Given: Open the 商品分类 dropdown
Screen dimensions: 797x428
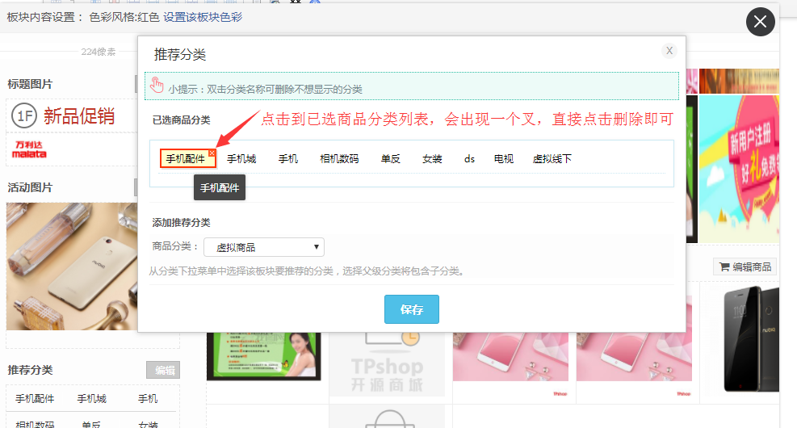Looking at the screenshot, I should 263,247.
